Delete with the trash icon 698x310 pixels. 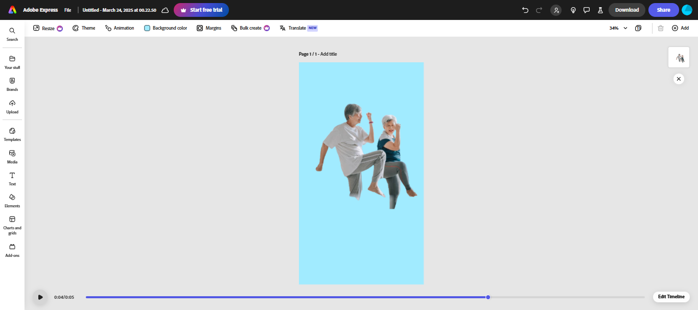pyautogui.click(x=661, y=28)
